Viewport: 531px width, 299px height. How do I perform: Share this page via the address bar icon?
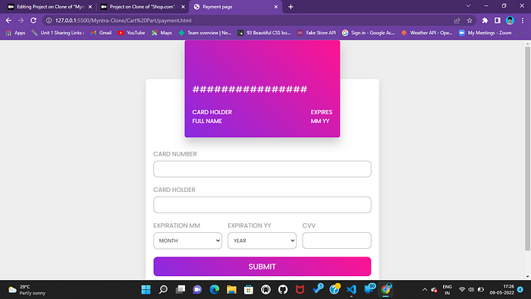click(x=457, y=20)
